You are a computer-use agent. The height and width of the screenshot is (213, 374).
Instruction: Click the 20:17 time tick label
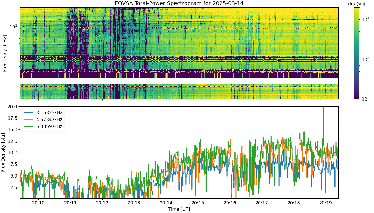[x=262, y=203]
